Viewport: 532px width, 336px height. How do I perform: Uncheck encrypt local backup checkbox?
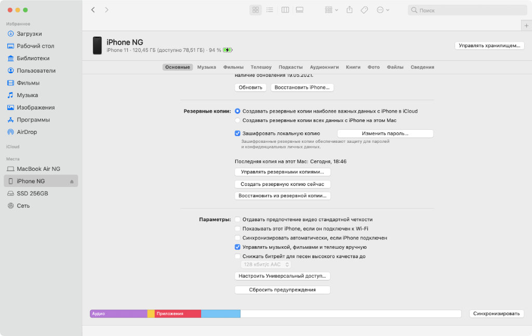tap(237, 133)
